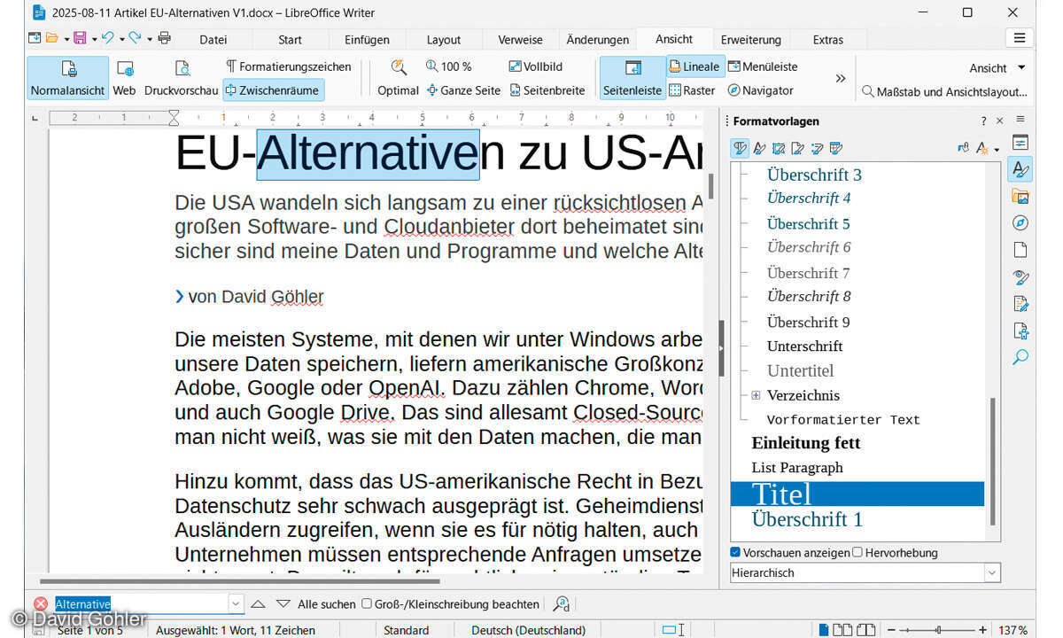Click the Vollbild fullscreen icon
Screen dimensions: 1063x638
(x=515, y=66)
